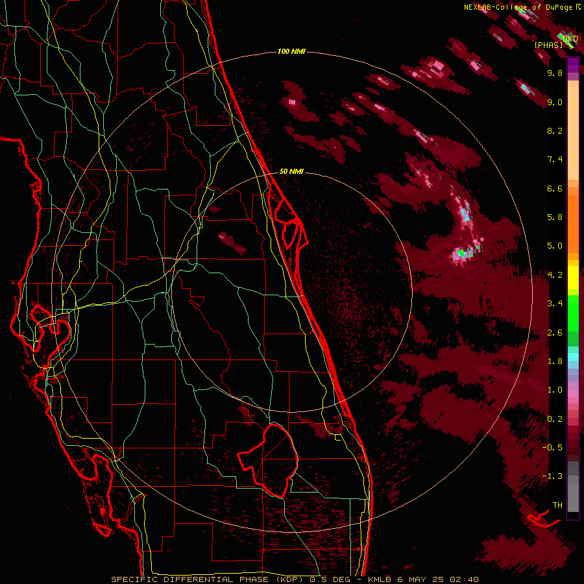Select the bright green band of color scale

pos(573,313)
